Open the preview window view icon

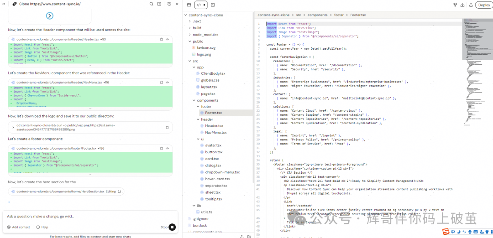coord(189,5)
